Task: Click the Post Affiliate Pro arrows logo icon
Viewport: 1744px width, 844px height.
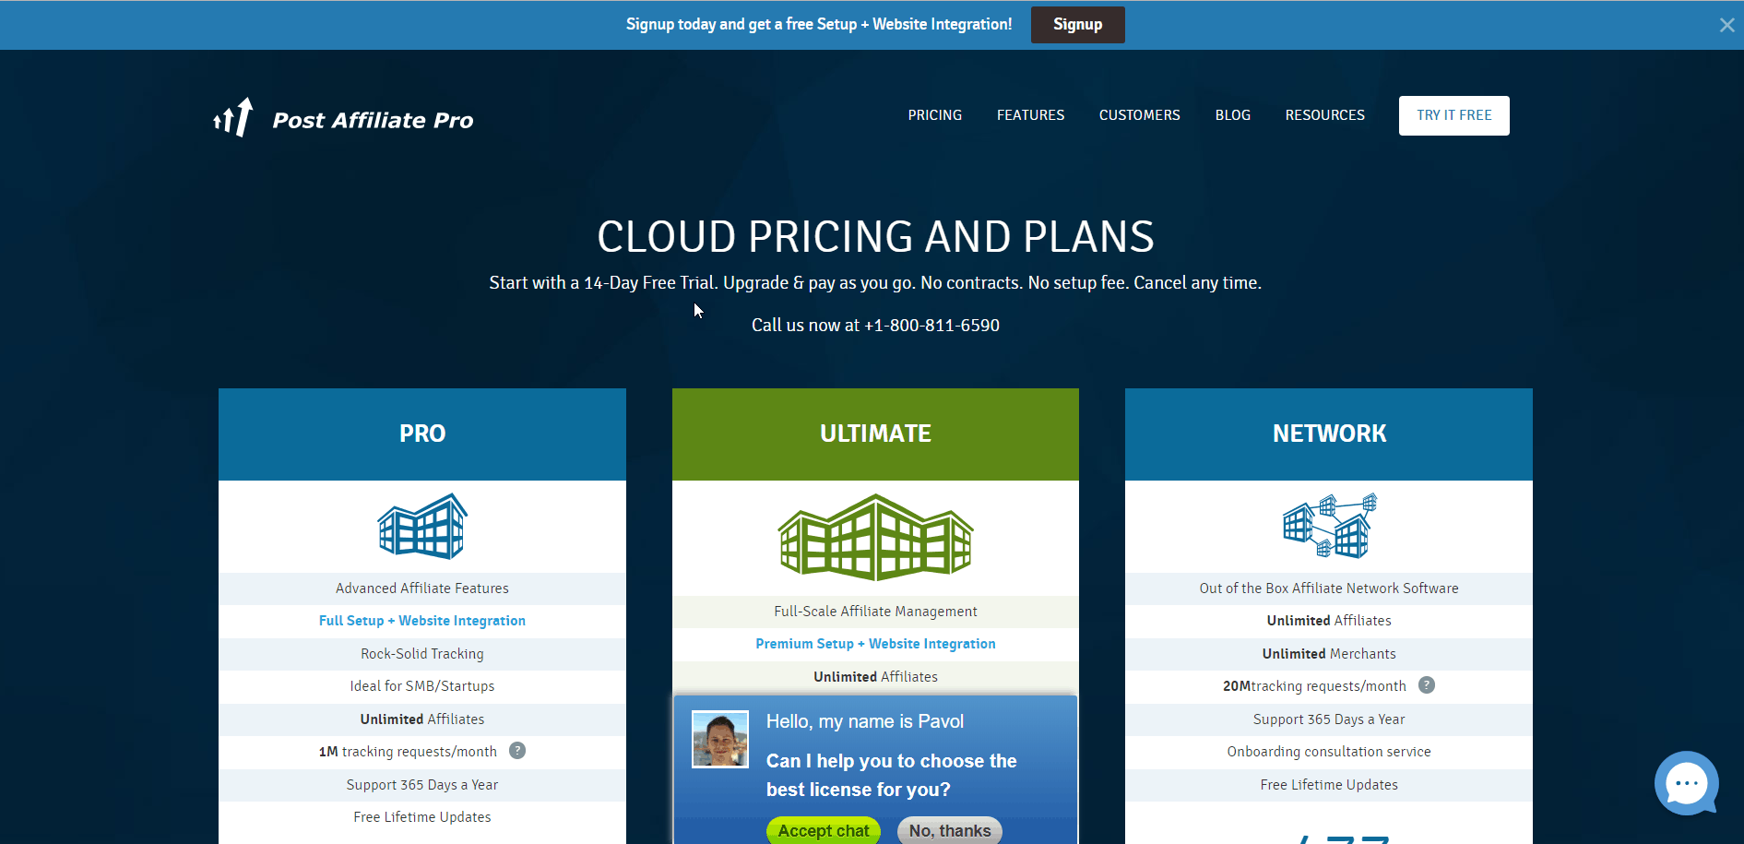Action: [x=233, y=117]
